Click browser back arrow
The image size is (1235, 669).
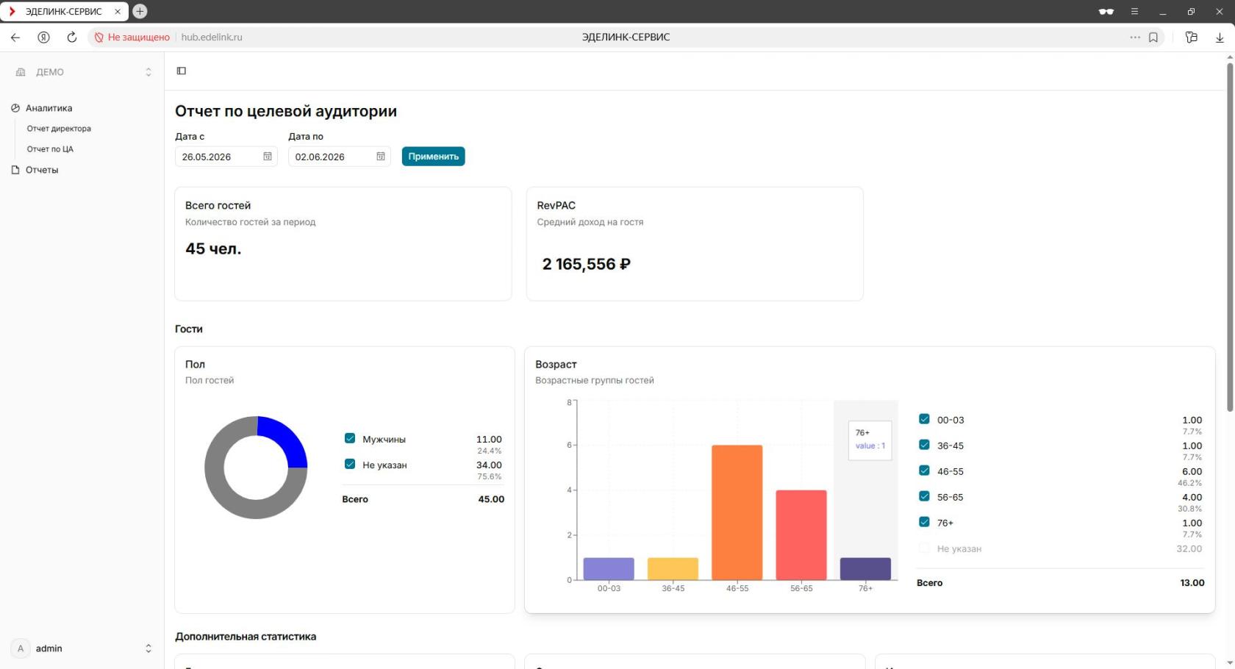coord(15,37)
